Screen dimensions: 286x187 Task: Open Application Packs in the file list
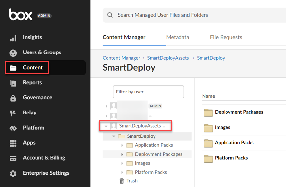click(x=234, y=143)
